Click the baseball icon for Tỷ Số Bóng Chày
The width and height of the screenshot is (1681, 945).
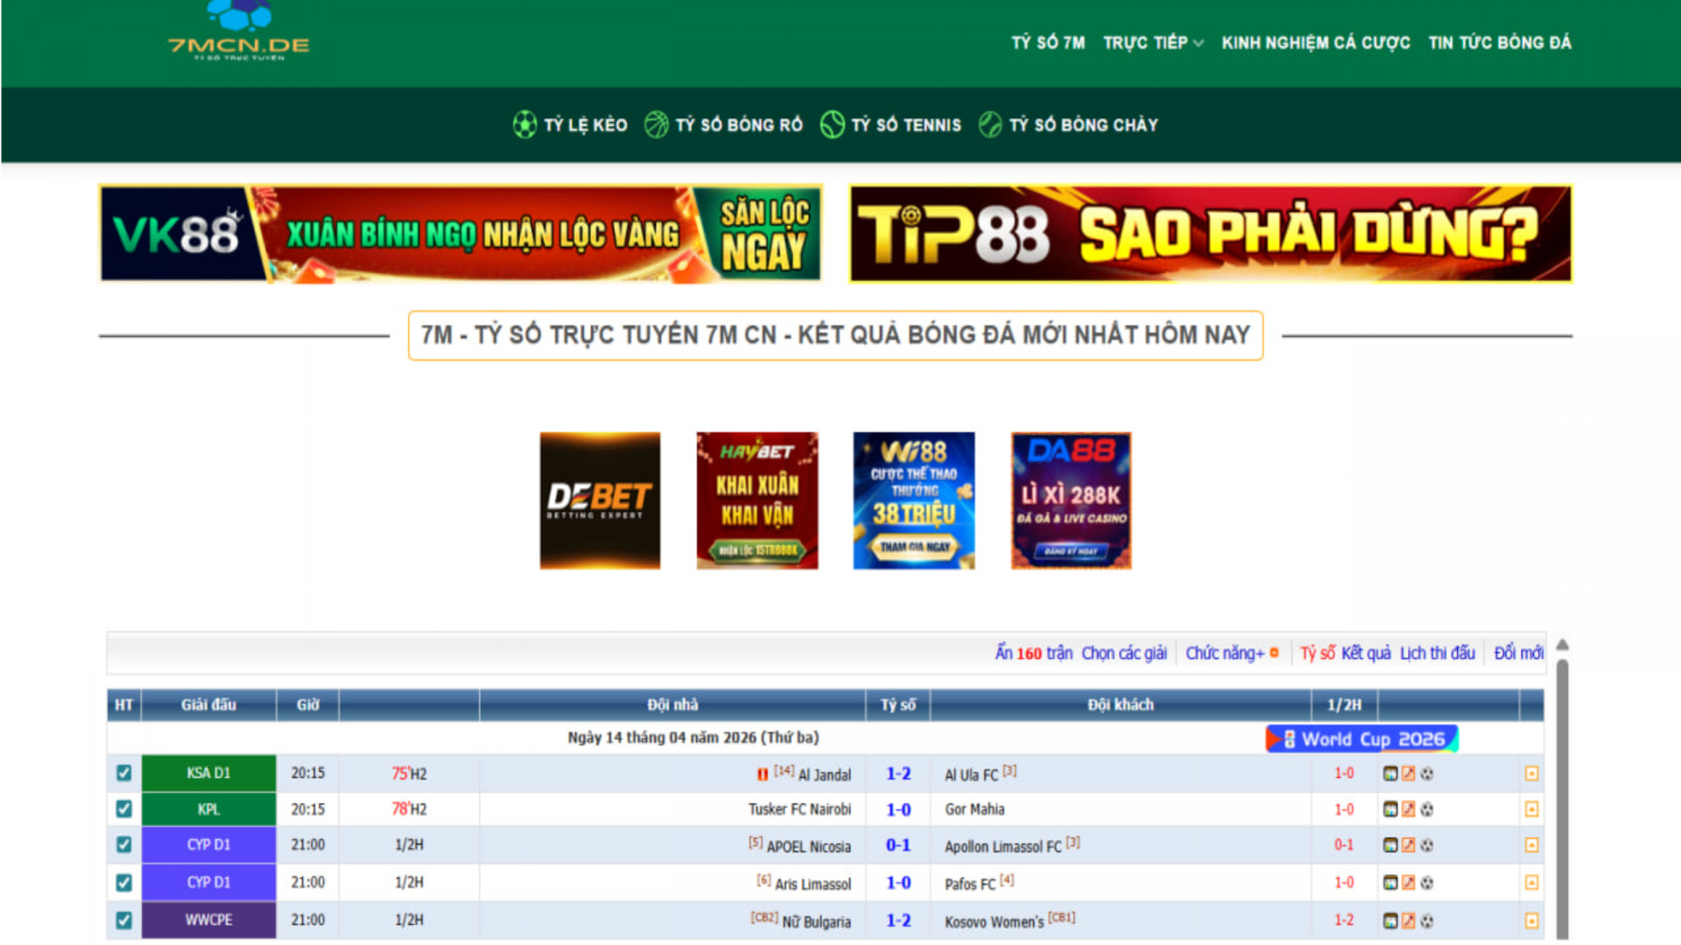(989, 125)
